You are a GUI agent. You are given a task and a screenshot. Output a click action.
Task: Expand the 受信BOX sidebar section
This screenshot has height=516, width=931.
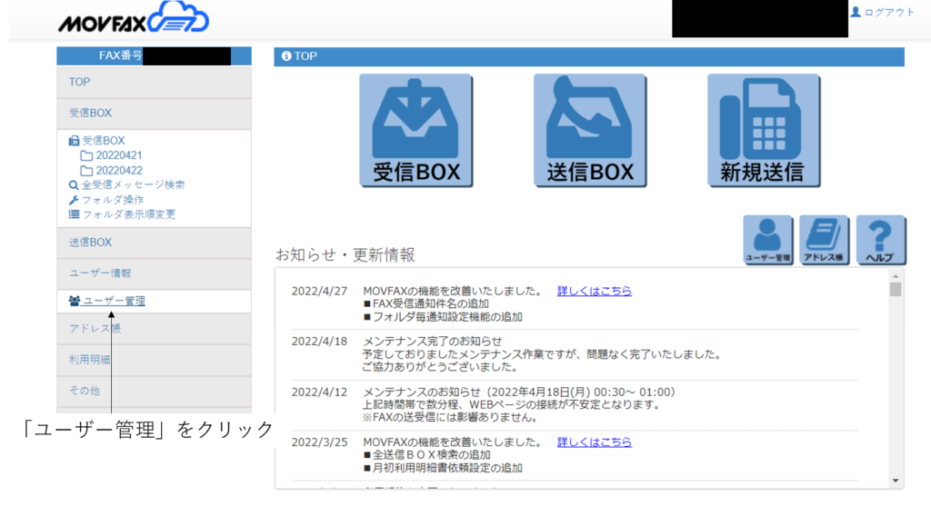154,113
